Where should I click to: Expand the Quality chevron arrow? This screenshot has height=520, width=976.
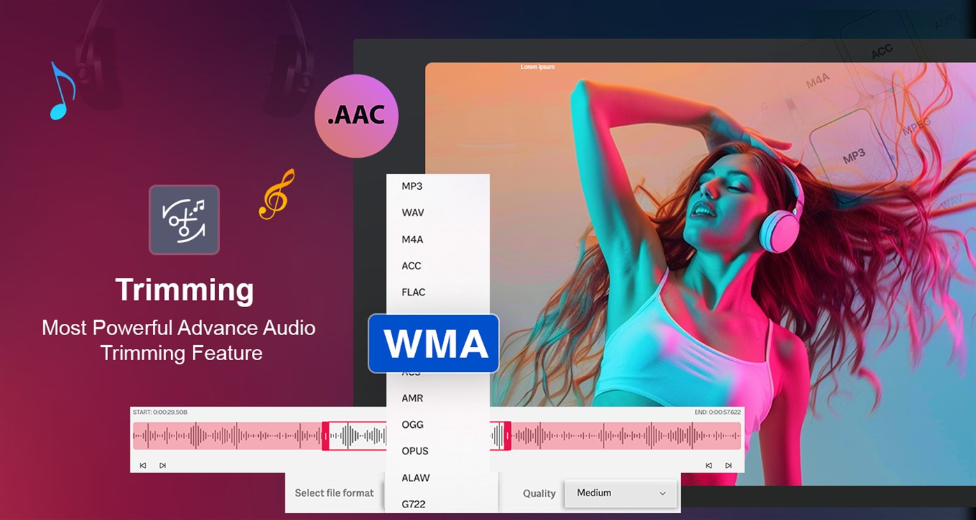[x=661, y=493]
